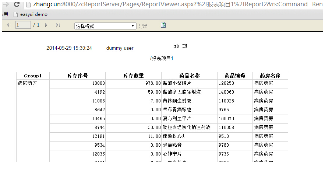Click the 导出 export link
The image size is (325, 171).
click(143, 26)
